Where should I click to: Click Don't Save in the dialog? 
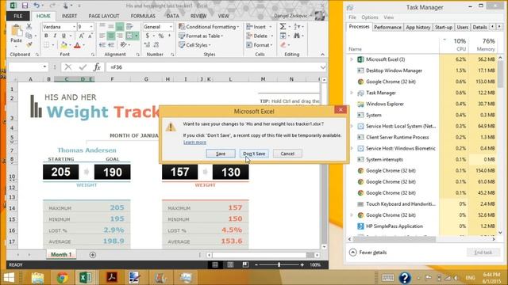click(x=254, y=154)
